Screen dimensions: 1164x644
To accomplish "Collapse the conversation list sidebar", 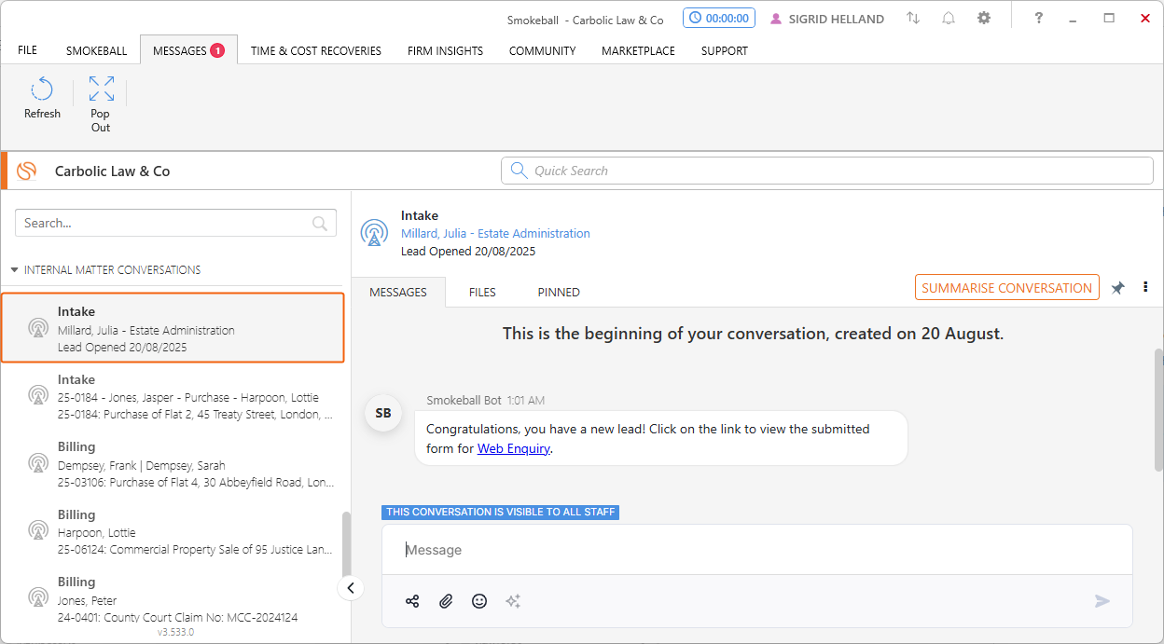I will click(x=350, y=587).
